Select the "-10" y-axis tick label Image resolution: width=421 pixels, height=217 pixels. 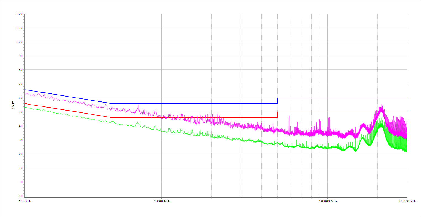(x=20, y=196)
